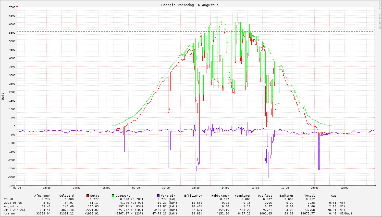This screenshot has width=382, height=217.
Task: Select the 12:00 x-axis time label
Action: coord(195,188)
